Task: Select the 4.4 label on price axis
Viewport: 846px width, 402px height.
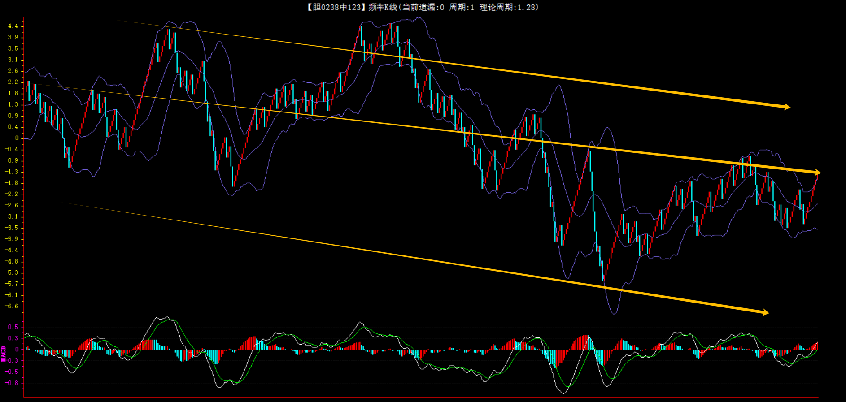Action: (13, 26)
